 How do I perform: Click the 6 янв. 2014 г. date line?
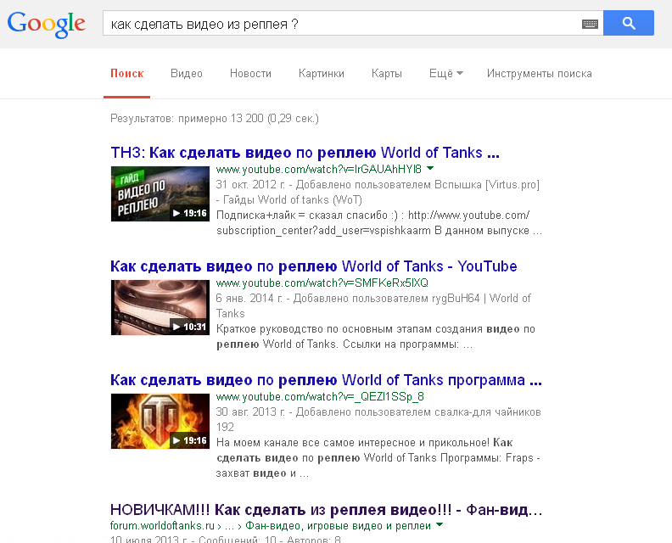pyautogui.click(x=373, y=305)
